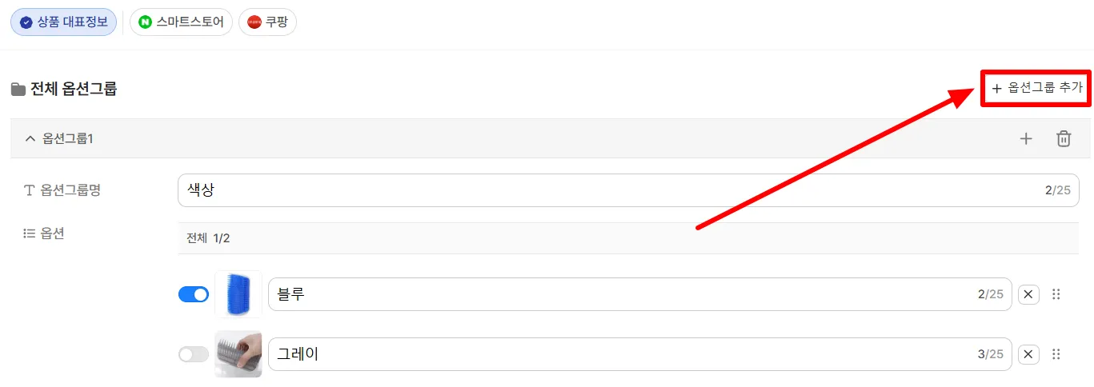Click the text icon beside 옵션그룹명
This screenshot has width=1094, height=387.
[30, 190]
